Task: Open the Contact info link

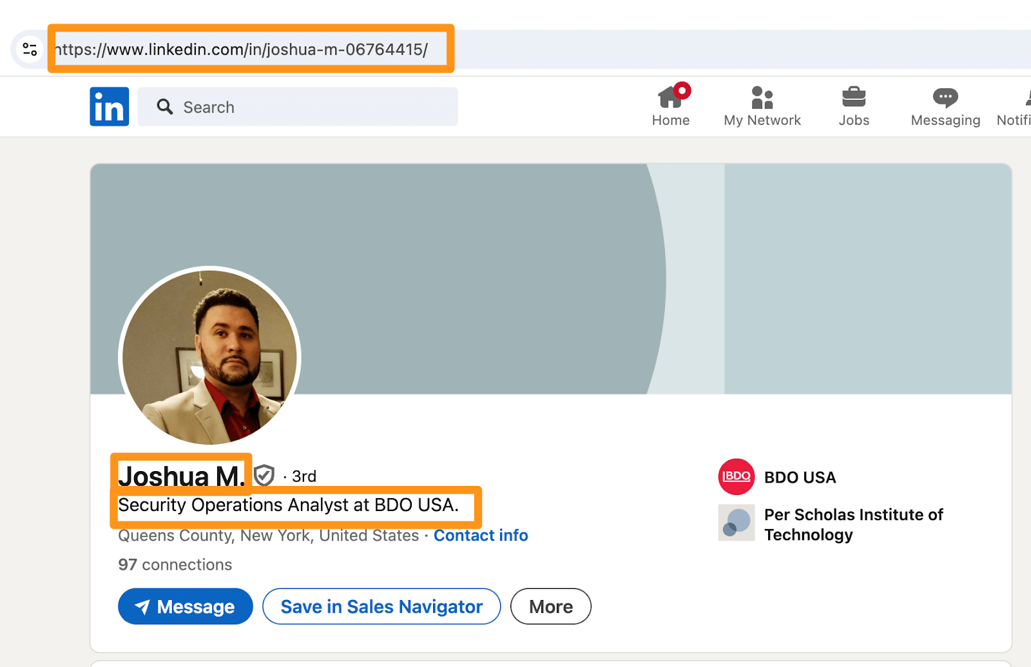Action: pos(481,536)
